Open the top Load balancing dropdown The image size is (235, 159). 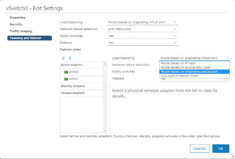(142, 22)
